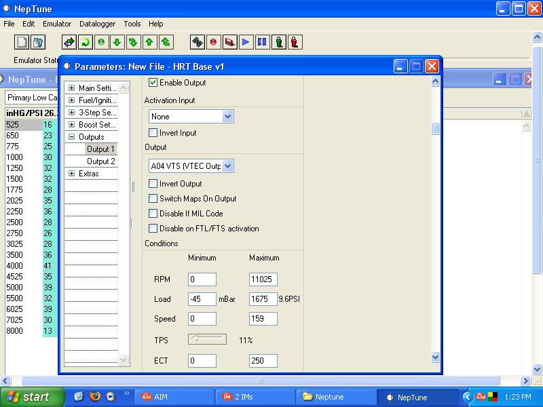543x407 pixels.
Task: Expand hidden system tray icons arrow
Action: [467, 397]
